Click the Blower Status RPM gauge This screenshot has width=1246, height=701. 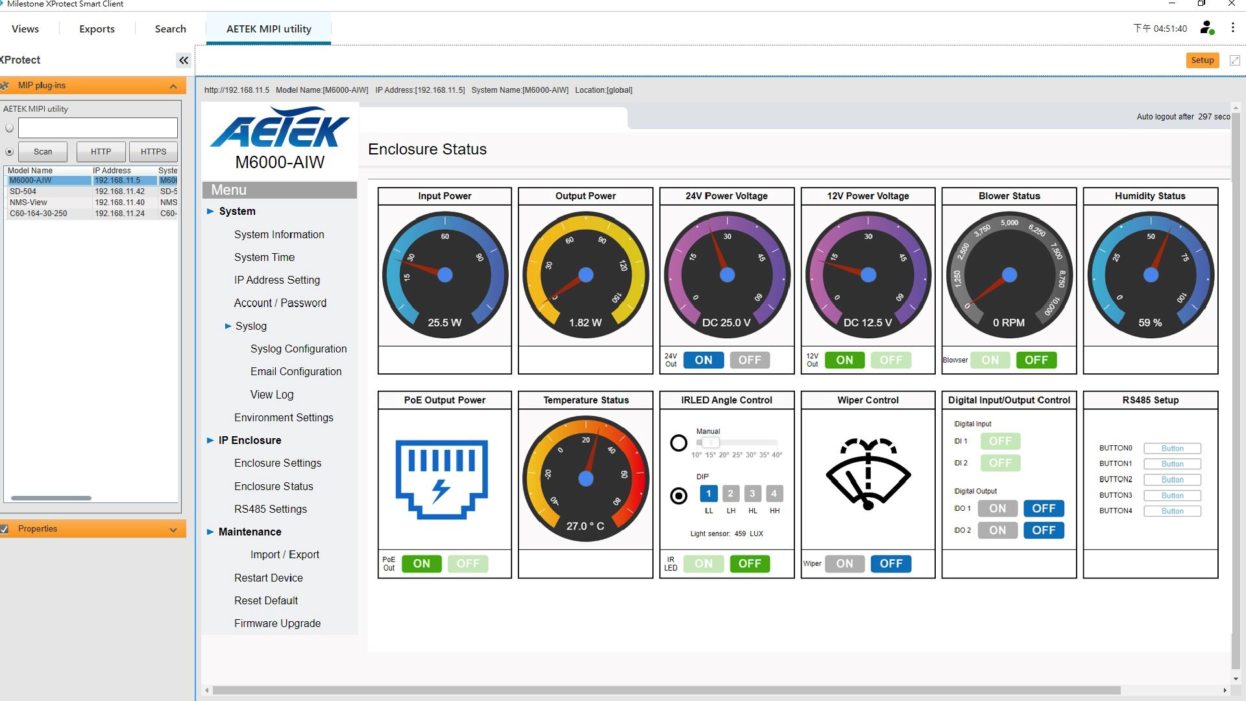(1009, 275)
